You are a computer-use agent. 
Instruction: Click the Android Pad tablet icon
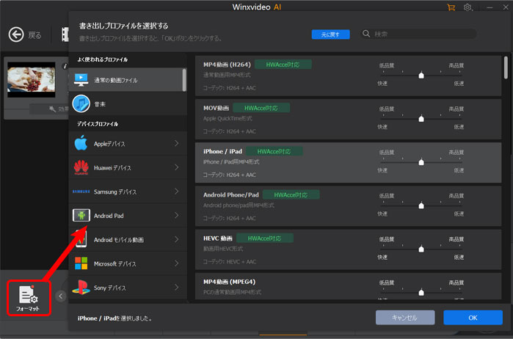pyautogui.click(x=81, y=215)
